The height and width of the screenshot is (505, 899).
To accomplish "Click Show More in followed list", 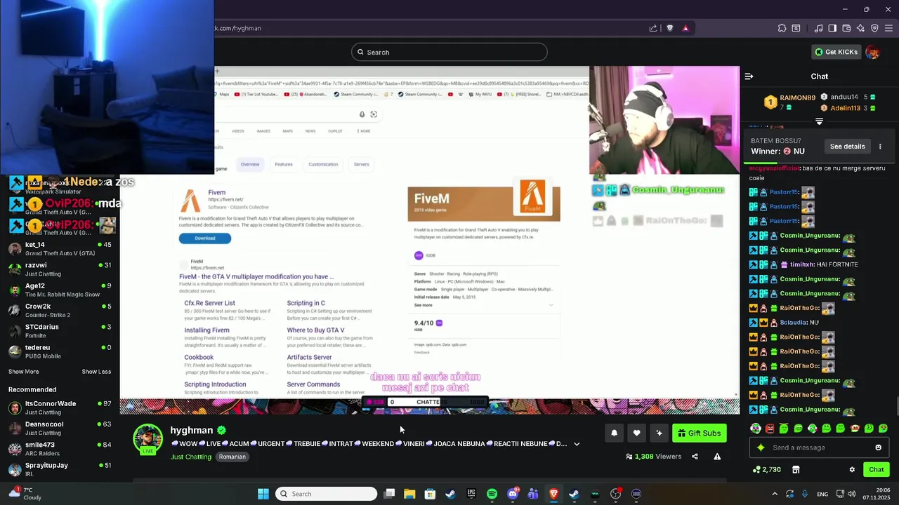I will [x=23, y=372].
